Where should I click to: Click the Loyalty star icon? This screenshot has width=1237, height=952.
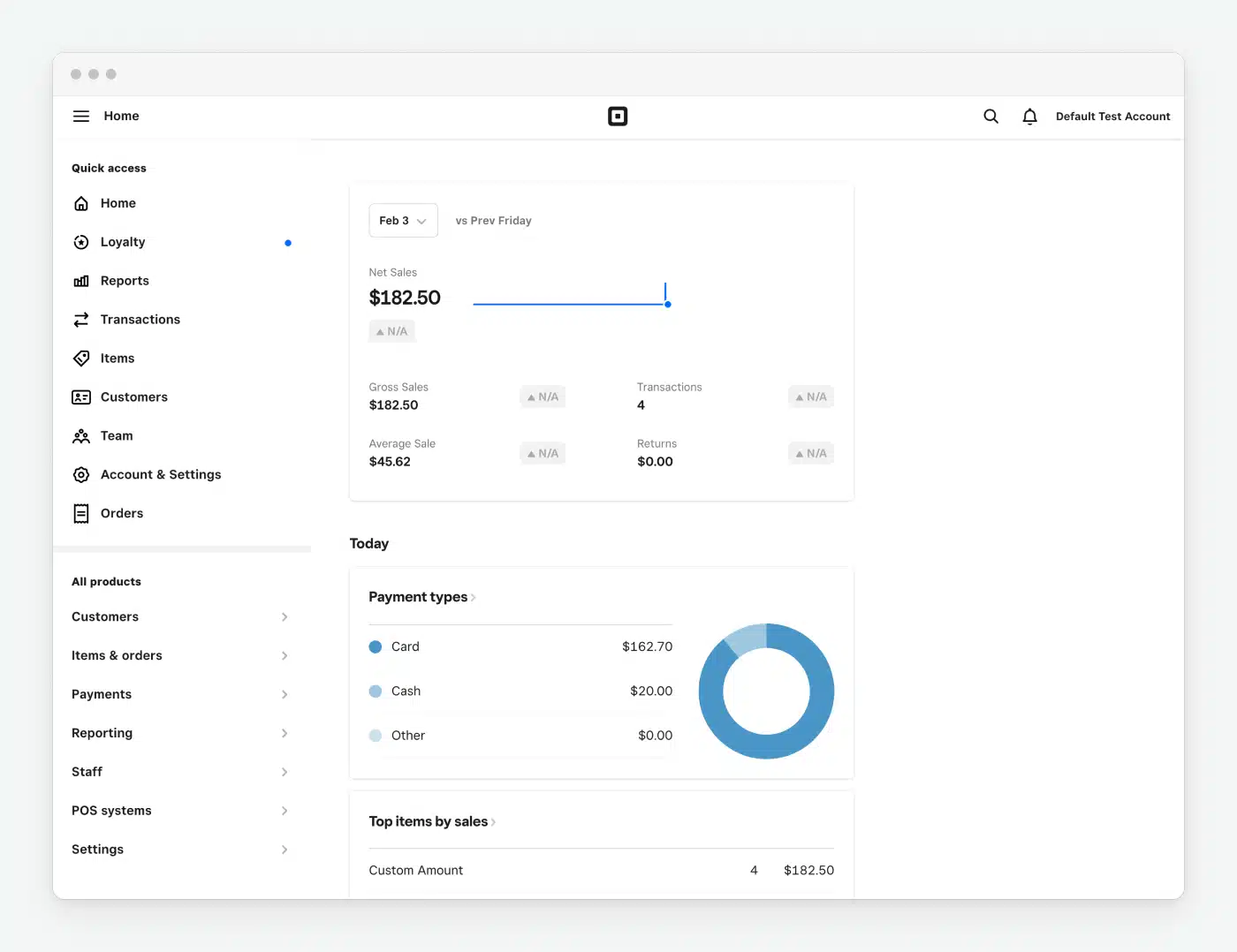[x=81, y=242]
